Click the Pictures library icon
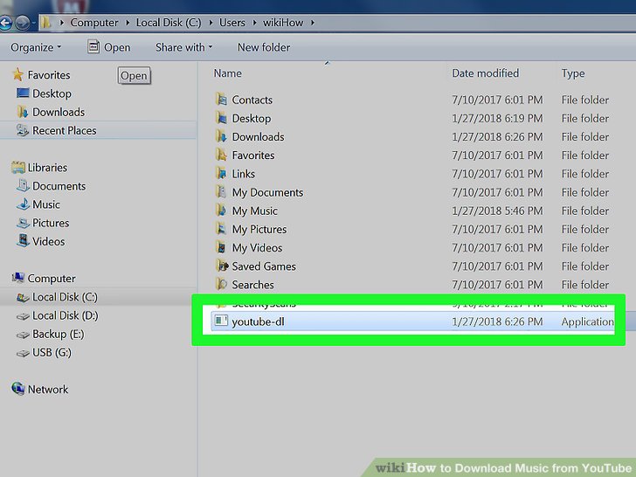Viewport: 636px width, 477px height. coord(23,223)
